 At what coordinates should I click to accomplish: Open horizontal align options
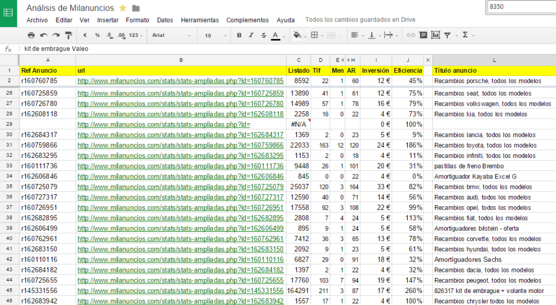pyautogui.click(x=355, y=35)
